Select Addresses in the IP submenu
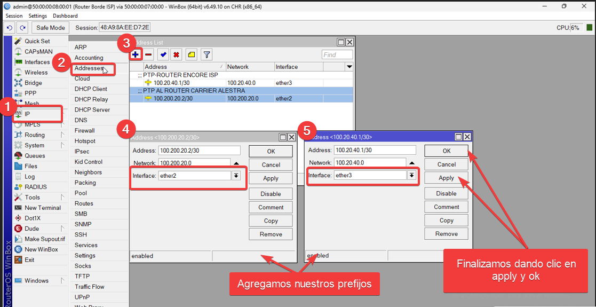 tap(89, 68)
